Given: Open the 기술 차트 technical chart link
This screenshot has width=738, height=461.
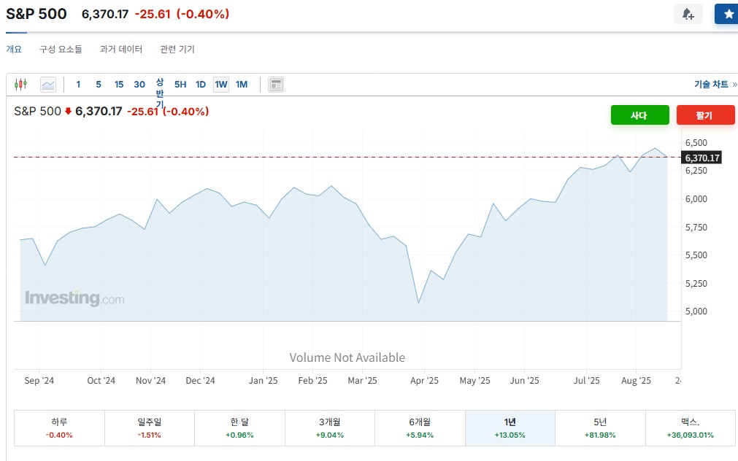Looking at the screenshot, I should coord(714,85).
